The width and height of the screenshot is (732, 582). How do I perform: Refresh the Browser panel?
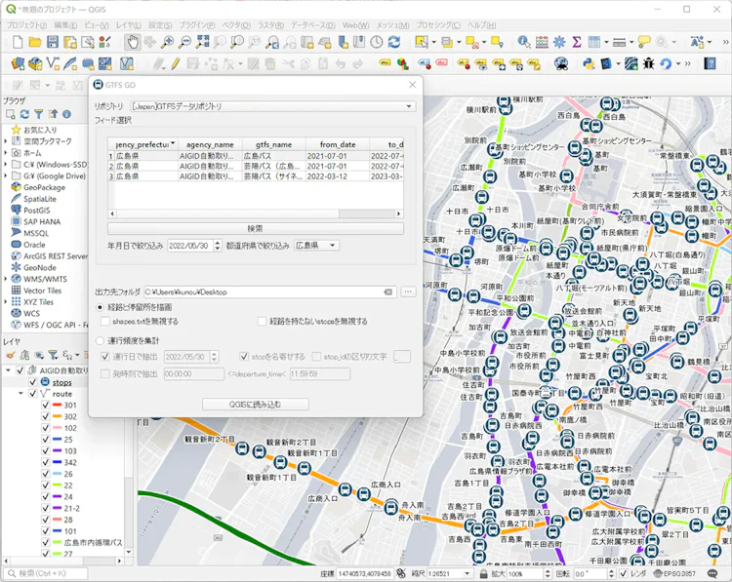click(x=24, y=114)
